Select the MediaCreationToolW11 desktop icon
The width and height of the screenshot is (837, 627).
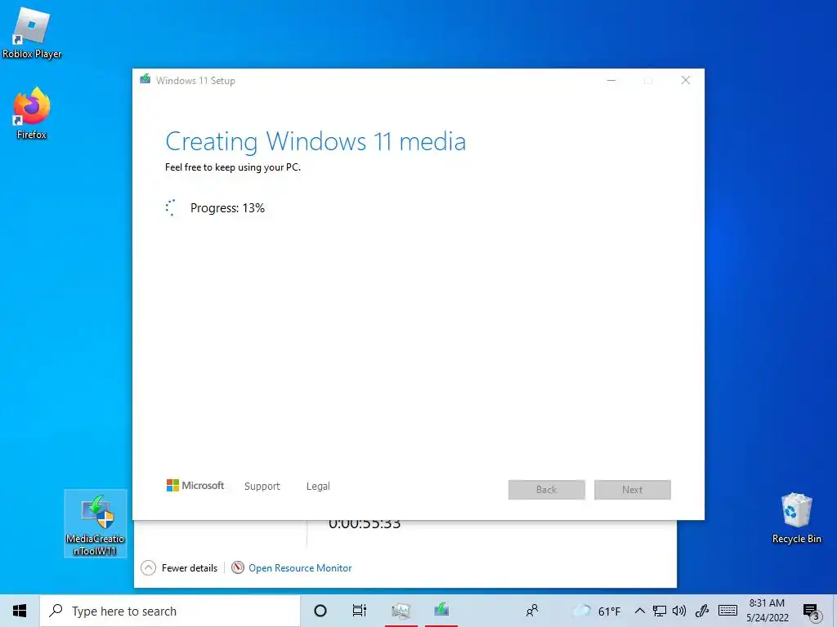click(x=95, y=523)
